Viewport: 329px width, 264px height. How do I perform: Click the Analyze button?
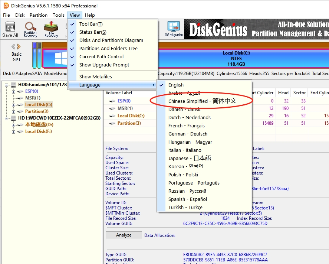pos(124,235)
